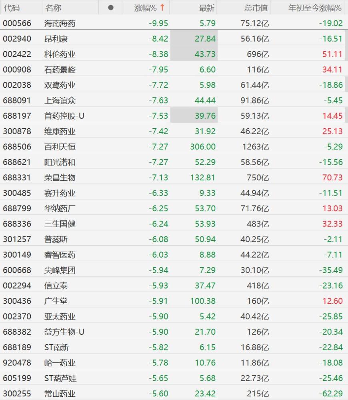Open 荣昌生物 stock details
The image size is (348, 400).
coord(60,178)
